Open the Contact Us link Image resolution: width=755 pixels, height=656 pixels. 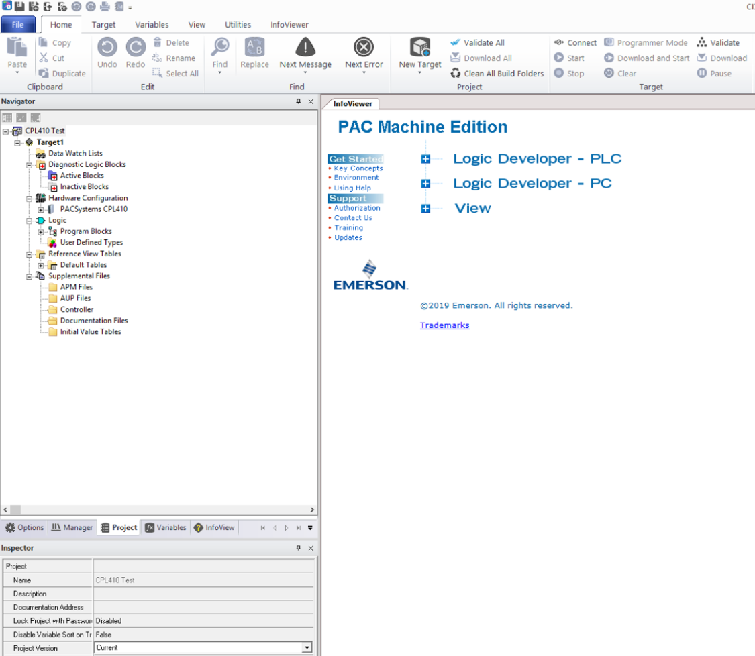click(x=353, y=218)
